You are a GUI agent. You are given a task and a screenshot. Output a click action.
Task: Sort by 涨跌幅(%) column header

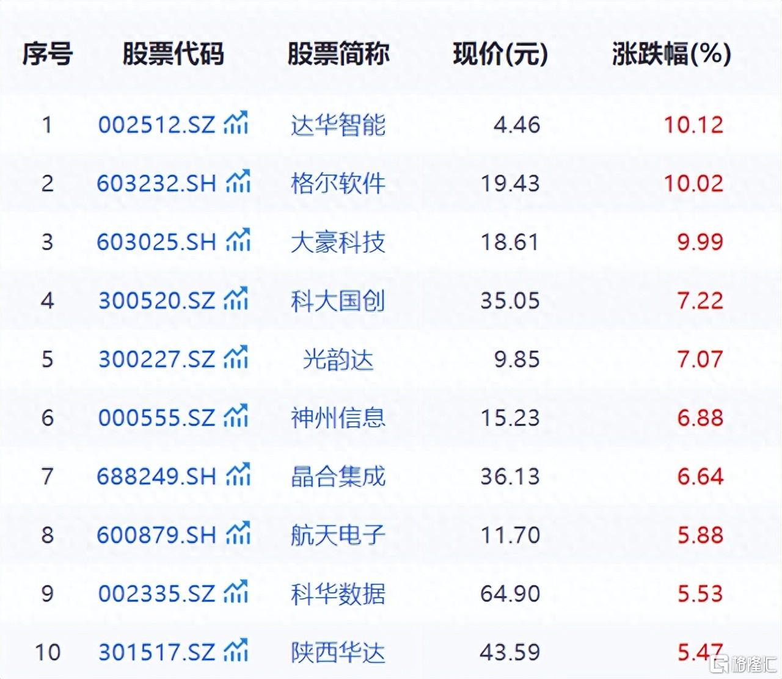(671, 54)
